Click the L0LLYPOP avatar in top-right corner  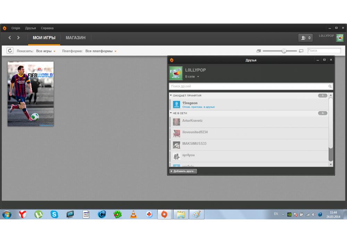(x=340, y=38)
